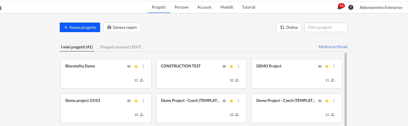The width and height of the screenshot is (408, 126).
Task: Toggle the favorite star on CONSTRUCTION TEST
Action: [231, 66]
